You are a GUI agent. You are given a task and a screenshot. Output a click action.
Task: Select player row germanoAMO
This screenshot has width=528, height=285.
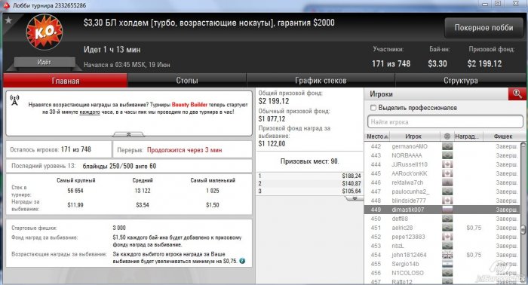click(442, 146)
